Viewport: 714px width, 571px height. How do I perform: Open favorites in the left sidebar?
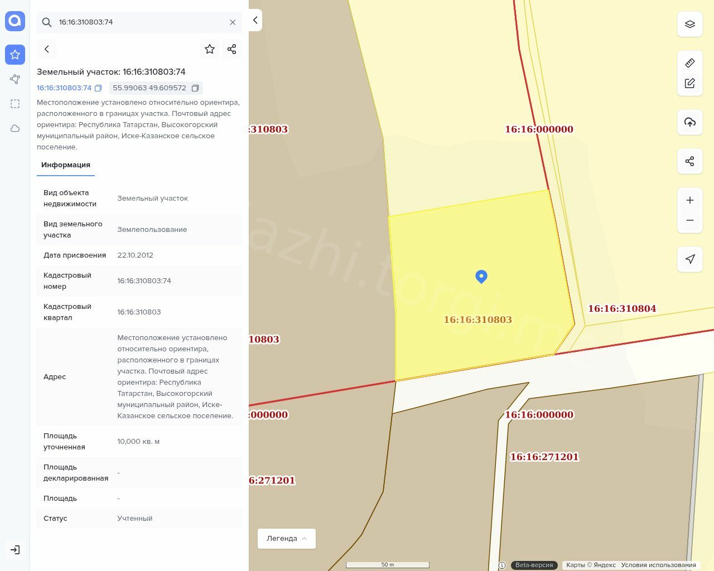tap(15, 55)
